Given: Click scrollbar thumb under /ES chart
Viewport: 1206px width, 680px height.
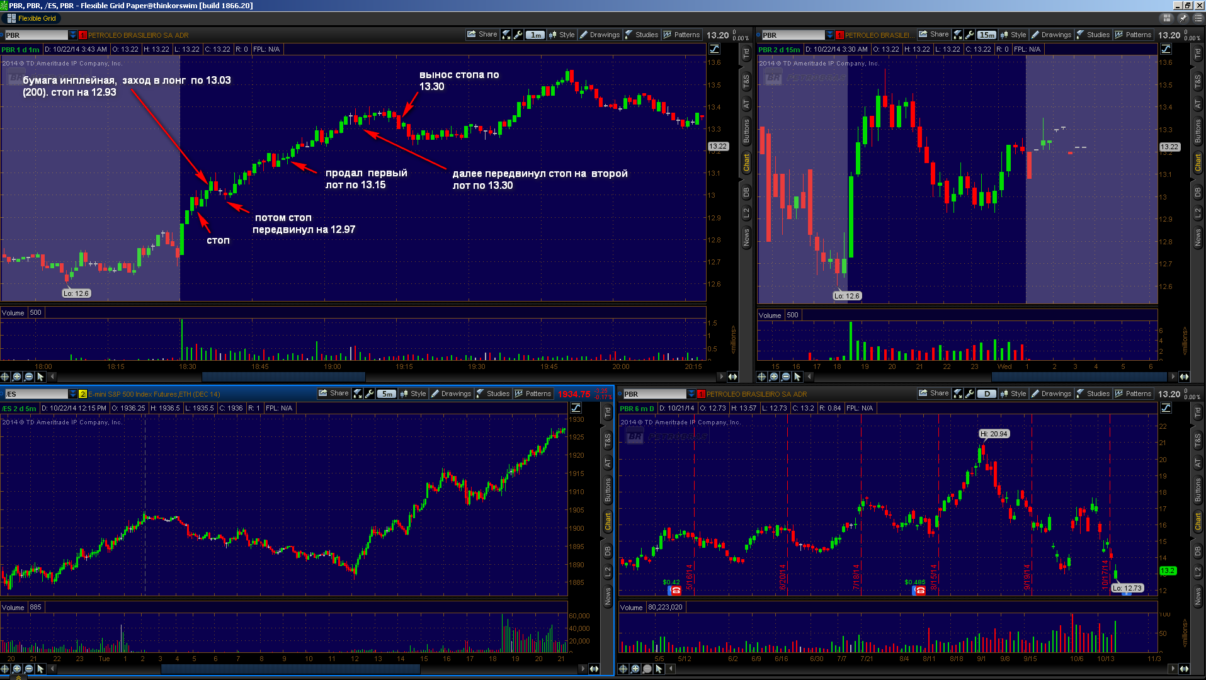Looking at the screenshot, I should click(290, 669).
